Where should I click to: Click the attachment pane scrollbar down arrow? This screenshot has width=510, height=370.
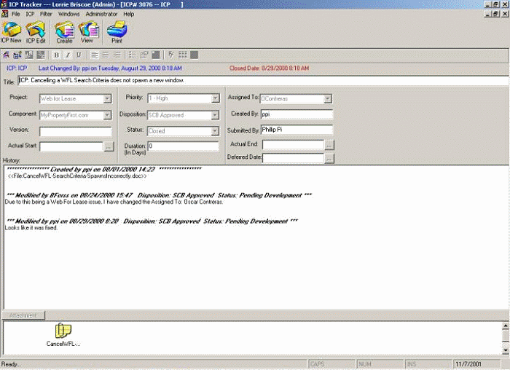pos(506,350)
